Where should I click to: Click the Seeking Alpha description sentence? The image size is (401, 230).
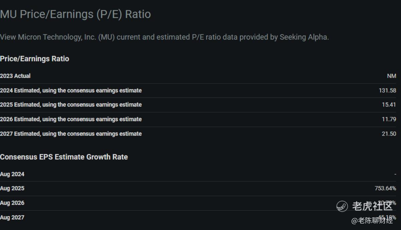pyautogui.click(x=164, y=37)
